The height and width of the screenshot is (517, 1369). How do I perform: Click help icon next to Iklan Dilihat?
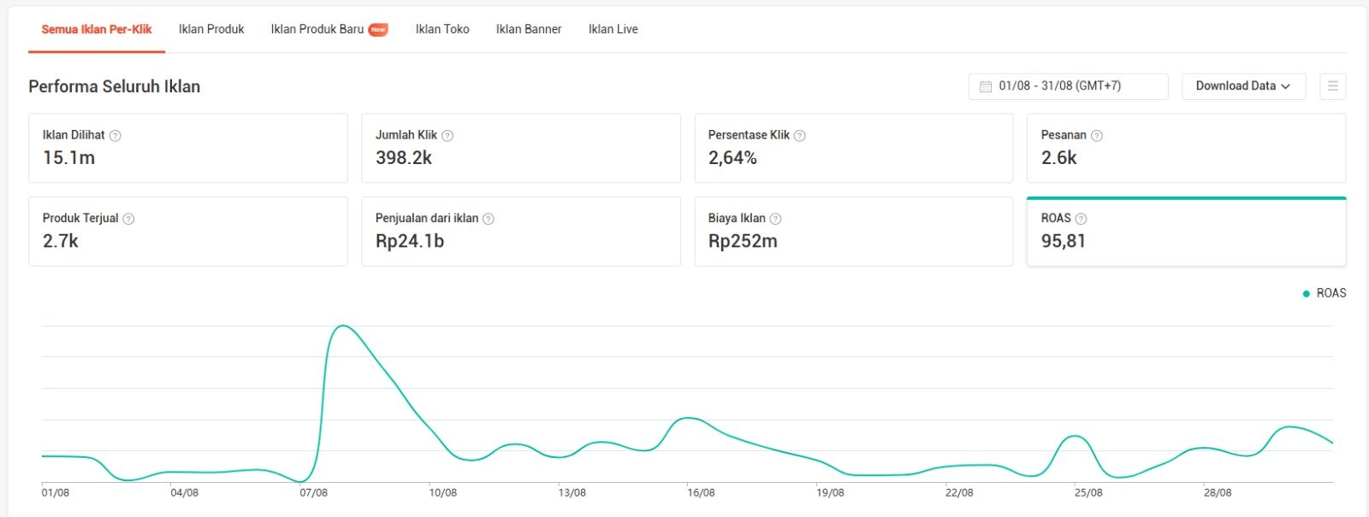coord(116,136)
